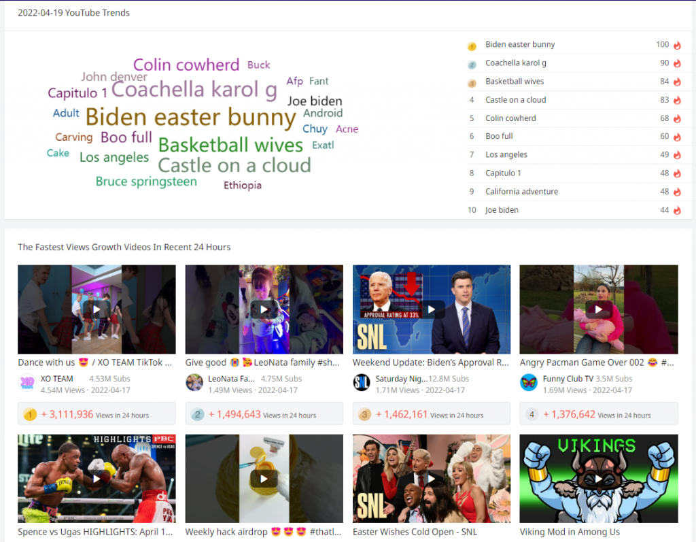Screen dimensions: 696x542
Task: Click silver rank 2 medal beside Coachella karol g
Action: (x=472, y=65)
